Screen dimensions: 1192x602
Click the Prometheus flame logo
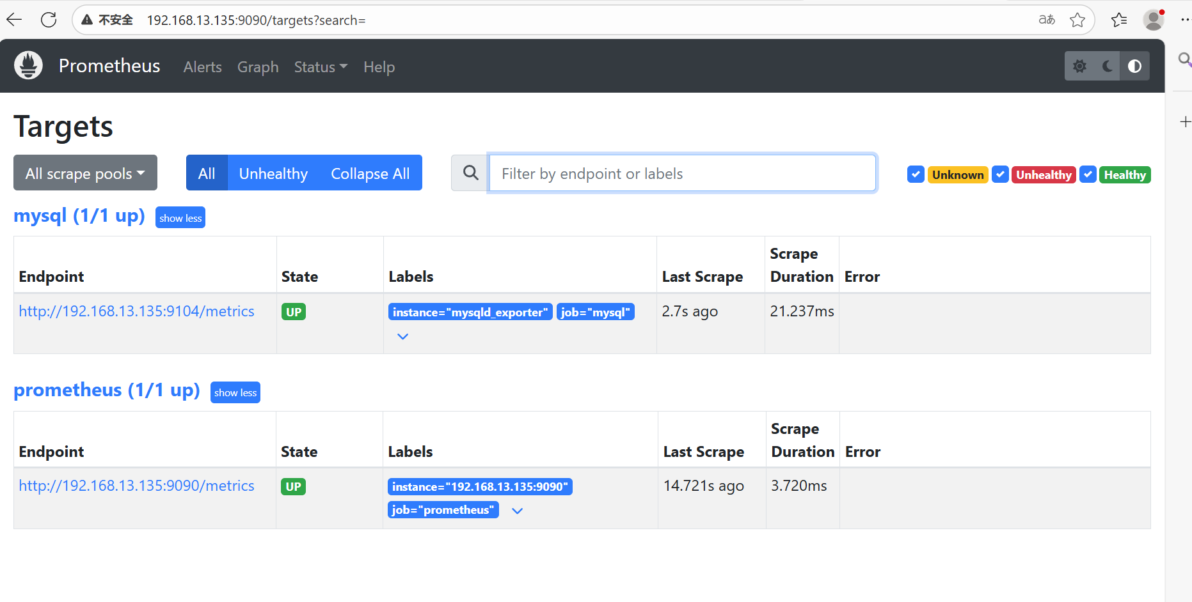tap(28, 65)
